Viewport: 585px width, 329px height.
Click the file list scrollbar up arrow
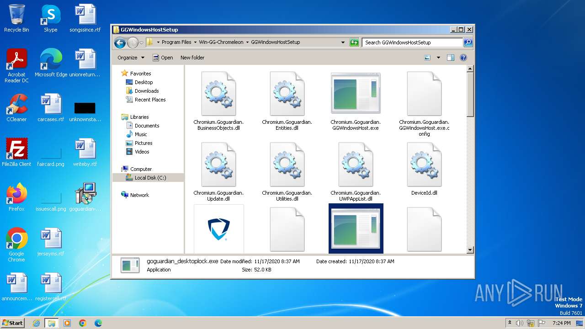[470, 69]
